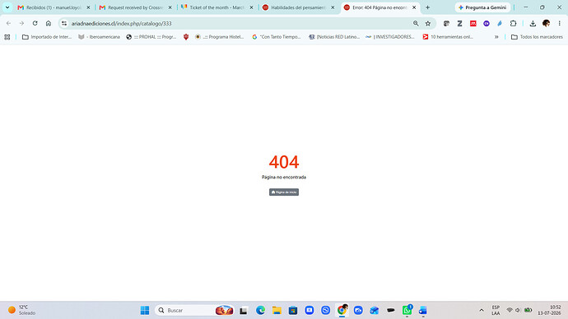Viewport: 568px width, 319px height.
Task: Open Todos los marcadores folder
Action: coord(537,37)
